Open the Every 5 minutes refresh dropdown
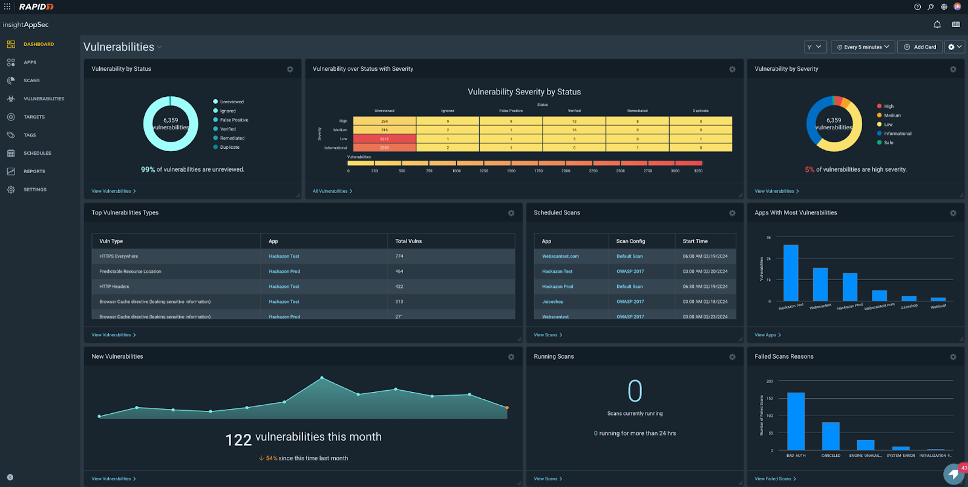 (x=863, y=47)
